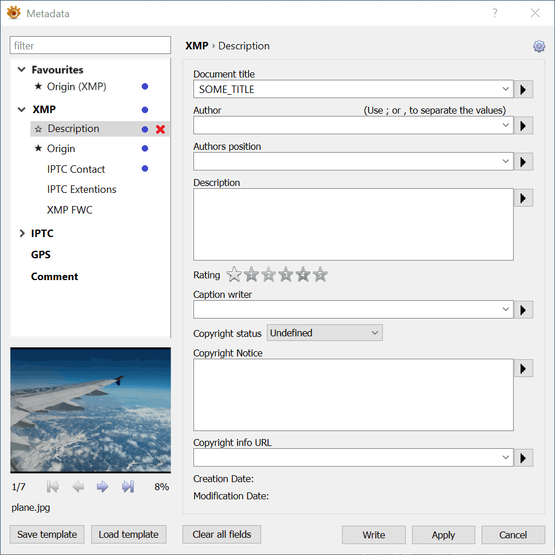Open the GPS metadata section
This screenshot has width=555, height=555.
click(41, 255)
